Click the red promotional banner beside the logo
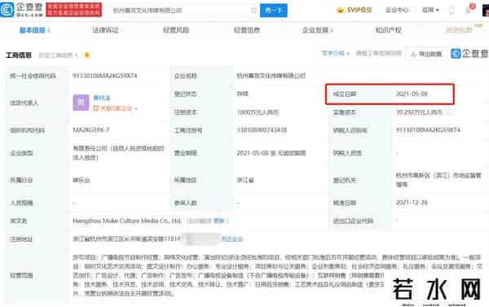The height and width of the screenshot is (307, 489). 73,10
